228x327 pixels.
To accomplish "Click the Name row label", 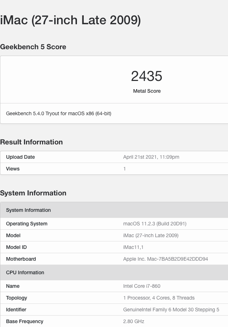I will tap(13, 286).
